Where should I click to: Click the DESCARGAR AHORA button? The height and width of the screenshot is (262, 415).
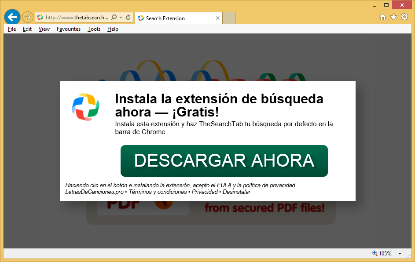224,161
